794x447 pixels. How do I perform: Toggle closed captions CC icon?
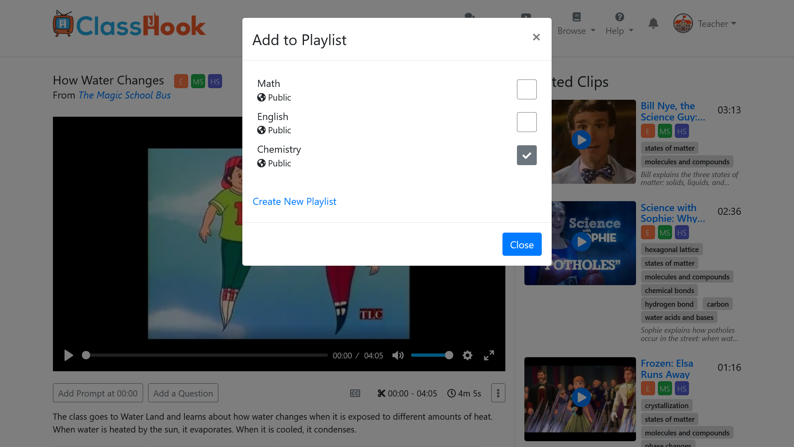355,394
